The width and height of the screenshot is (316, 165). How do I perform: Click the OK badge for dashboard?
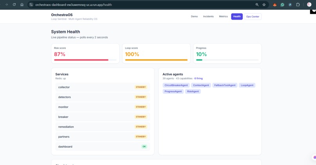pos(144,147)
